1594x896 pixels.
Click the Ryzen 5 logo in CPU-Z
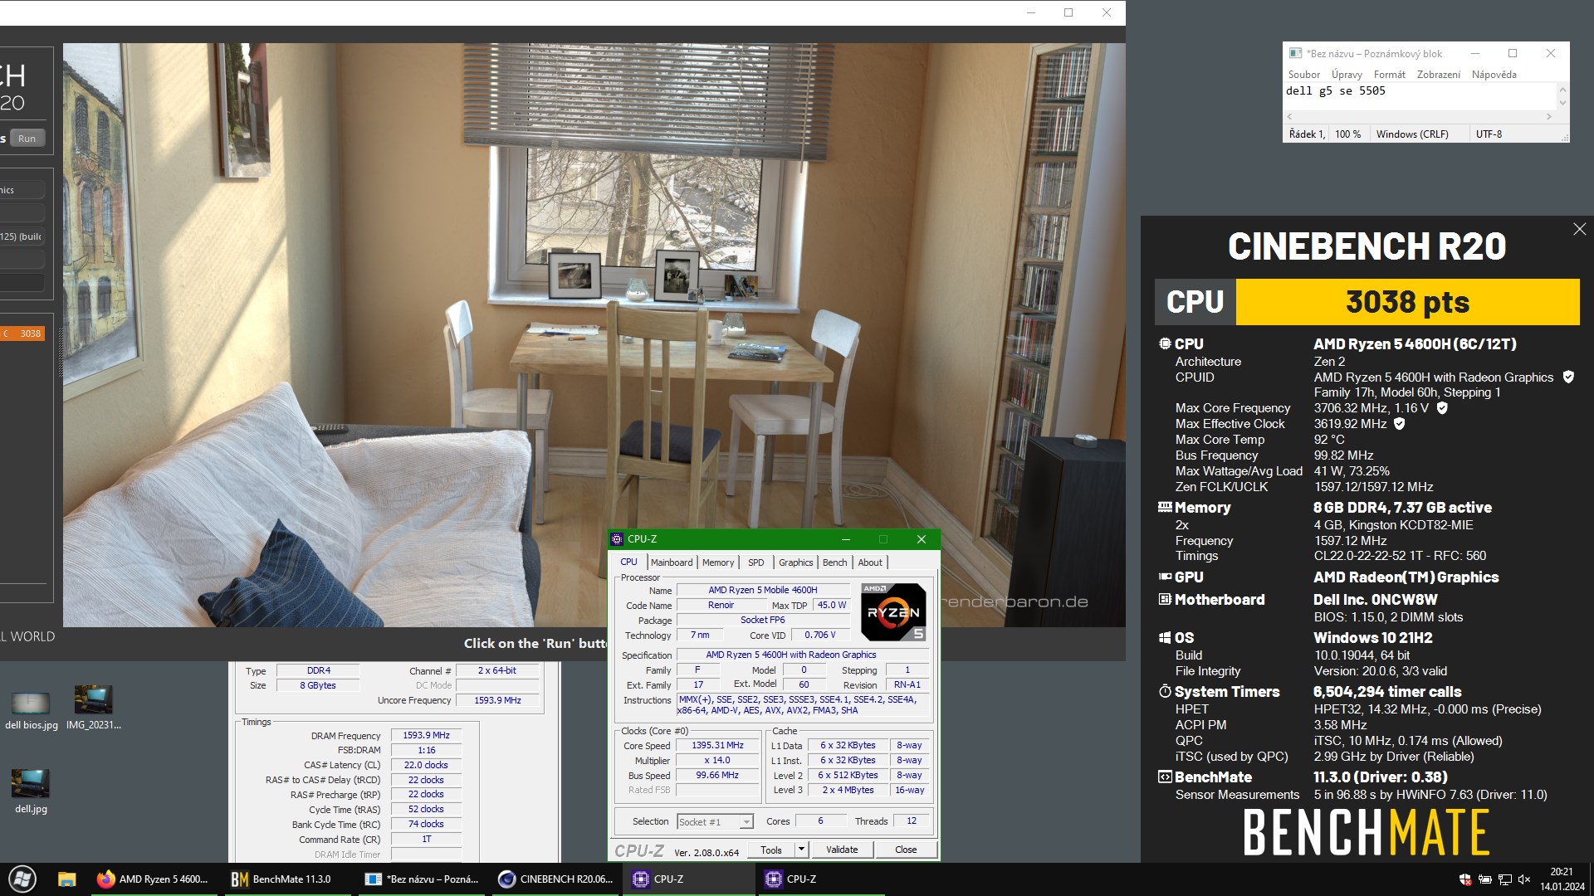click(893, 611)
